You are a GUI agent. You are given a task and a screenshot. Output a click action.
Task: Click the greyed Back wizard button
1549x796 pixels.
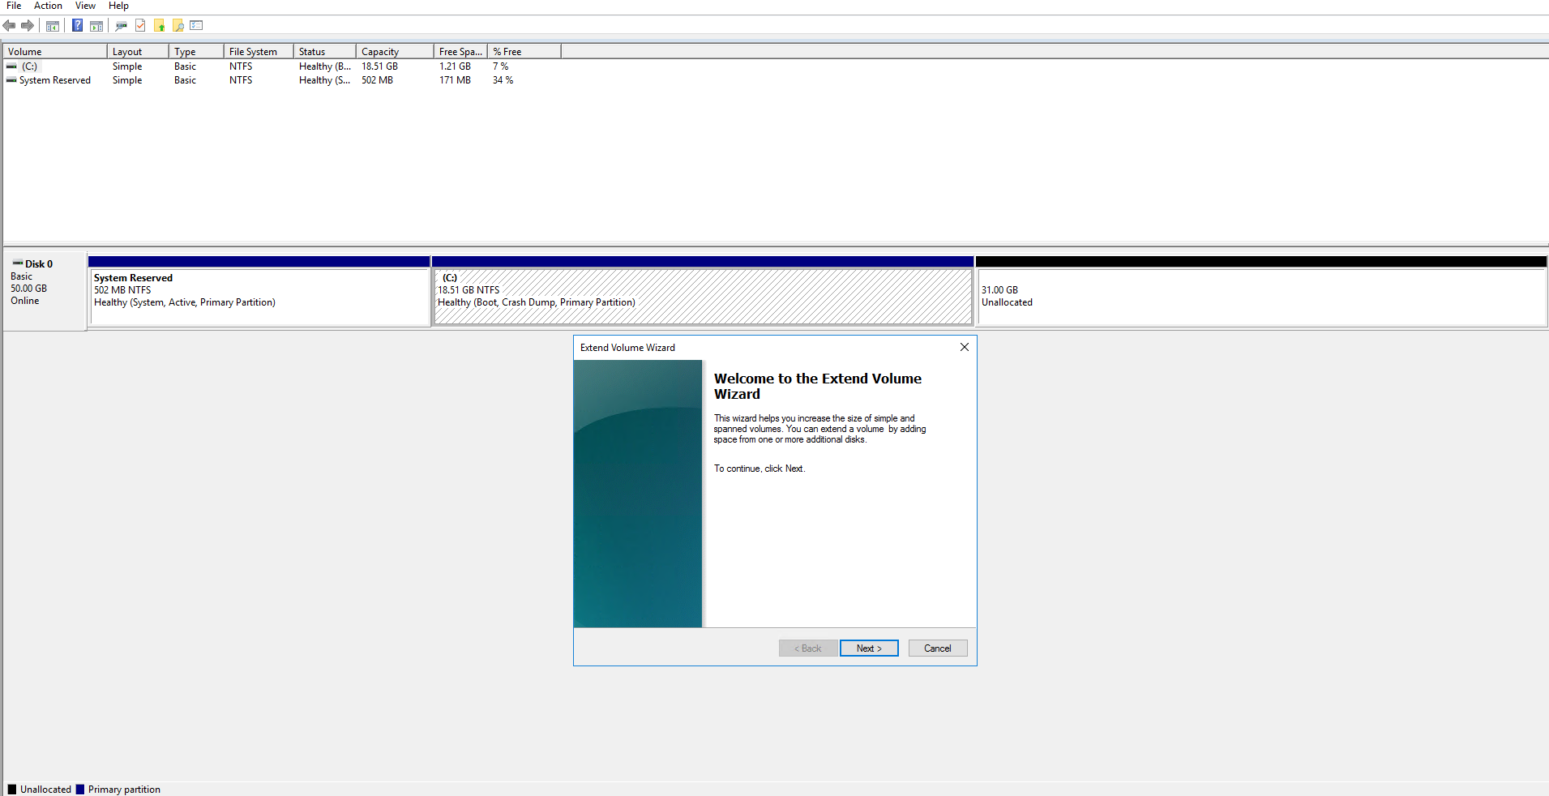(808, 648)
